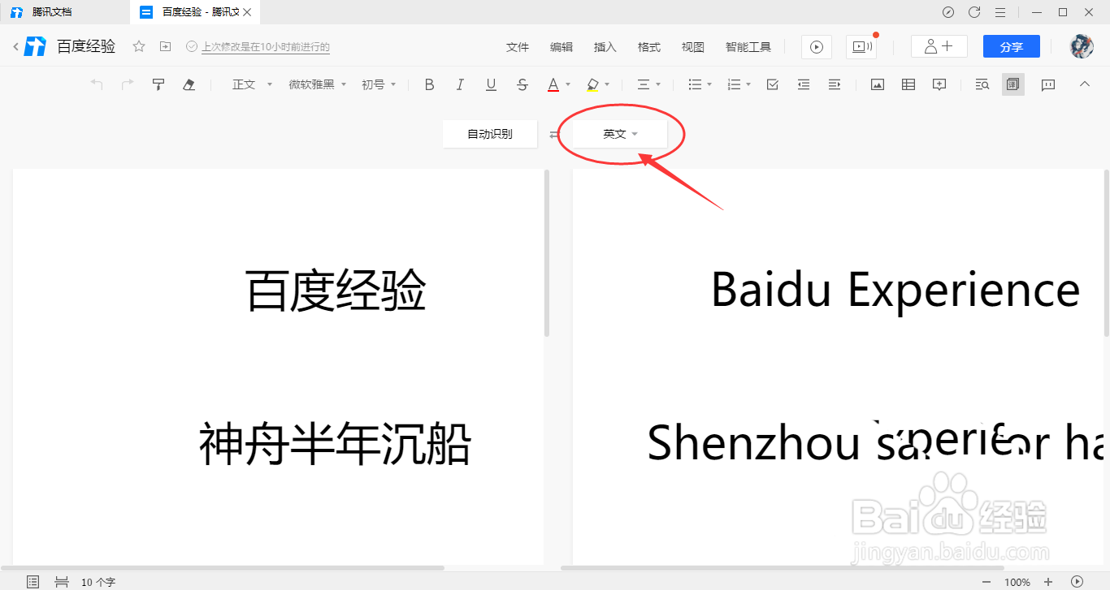Open the 文件 menu
Screen dimensions: 1110x590
[x=518, y=47]
